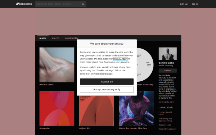The width and height of the screenshot is (216, 135).
Task: Click the Accept all button
Action: 107,82
